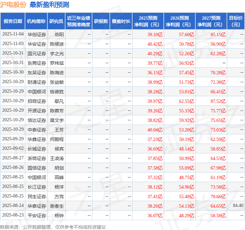Click the 2026预测净利润 column header
The height and width of the screenshot is (230, 245).
click(180, 21)
